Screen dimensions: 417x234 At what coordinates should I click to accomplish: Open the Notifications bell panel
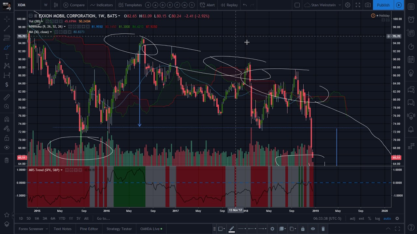click(411, 130)
